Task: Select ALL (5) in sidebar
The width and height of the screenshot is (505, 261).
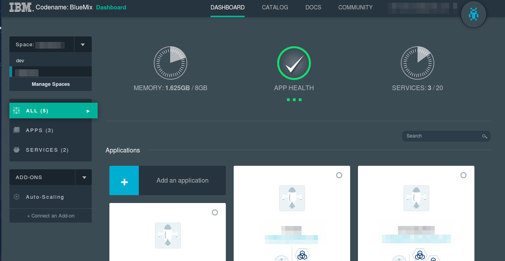Action: 53,111
